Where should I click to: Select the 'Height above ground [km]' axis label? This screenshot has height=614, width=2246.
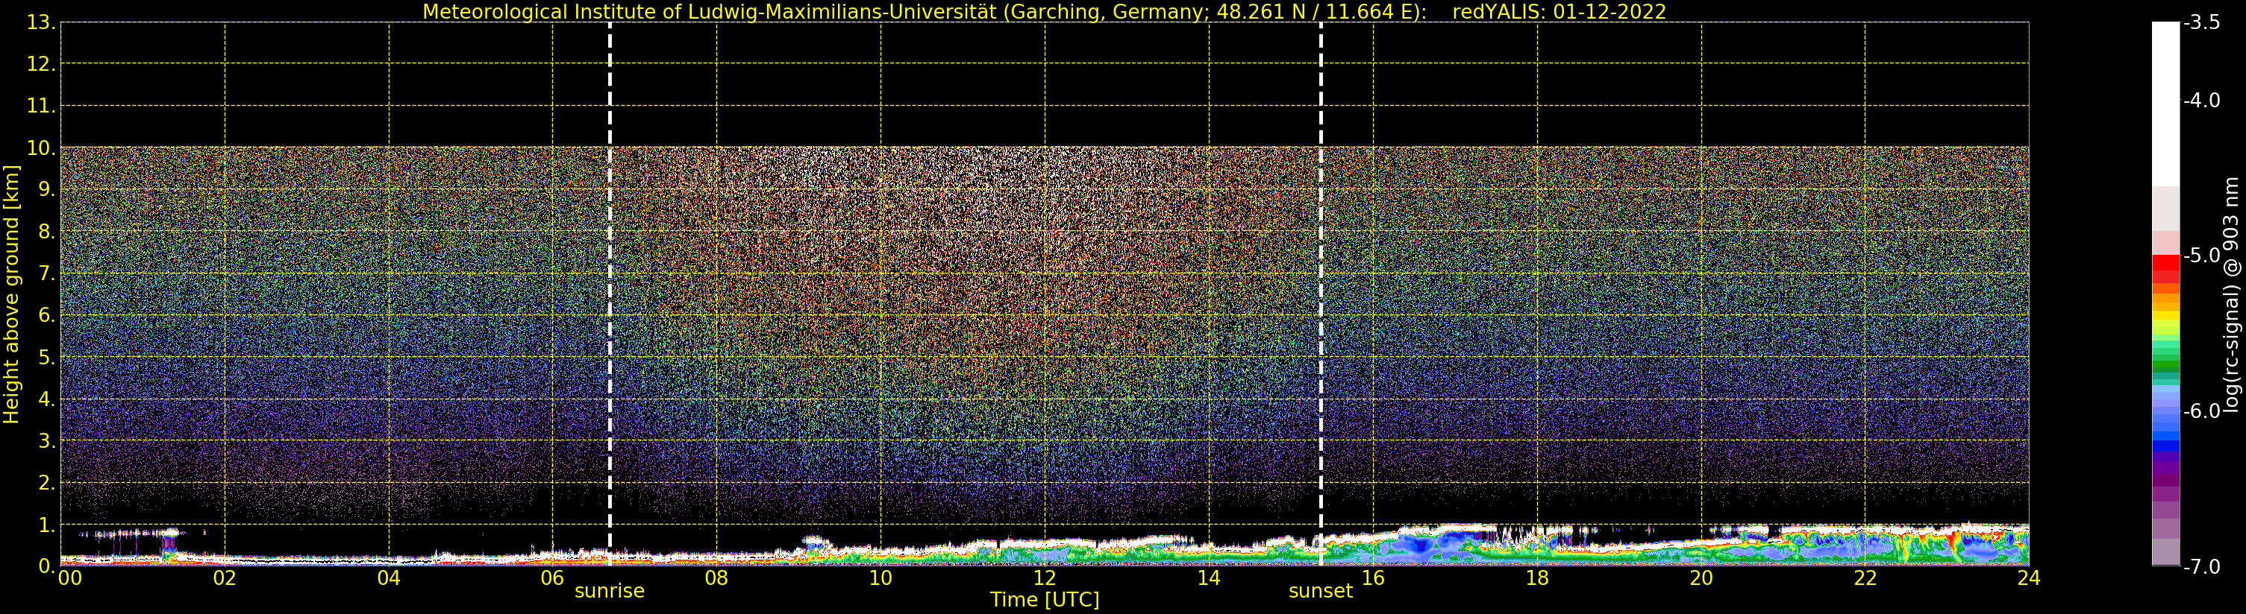point(11,294)
